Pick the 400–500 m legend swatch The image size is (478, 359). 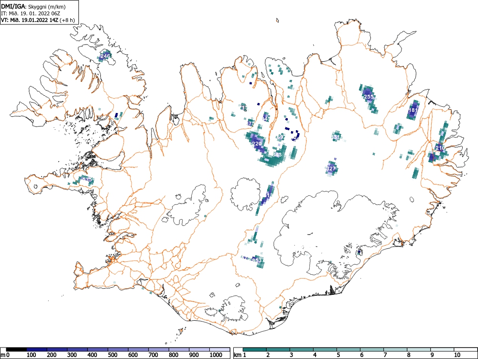point(98,349)
